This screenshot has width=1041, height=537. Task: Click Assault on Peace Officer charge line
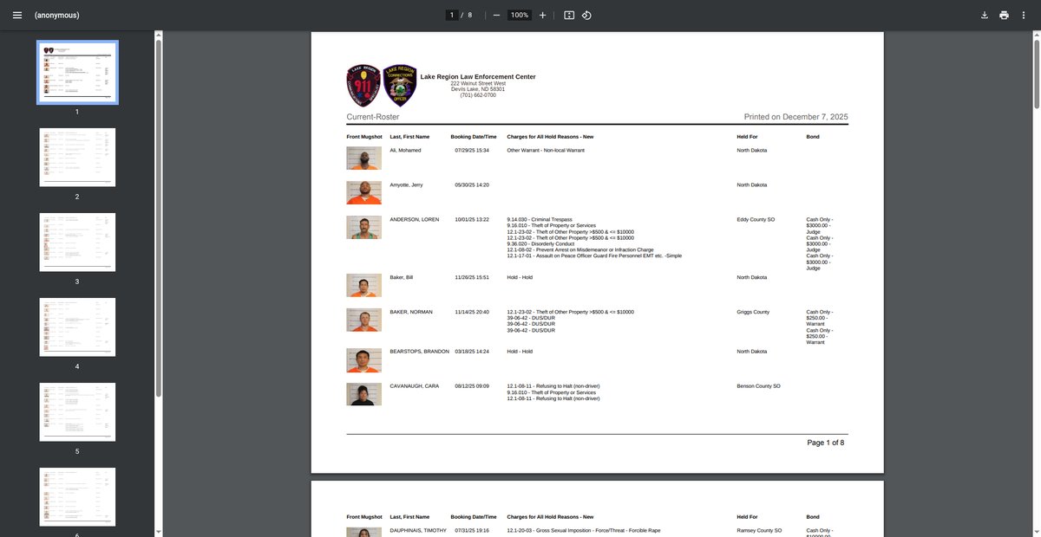click(594, 256)
